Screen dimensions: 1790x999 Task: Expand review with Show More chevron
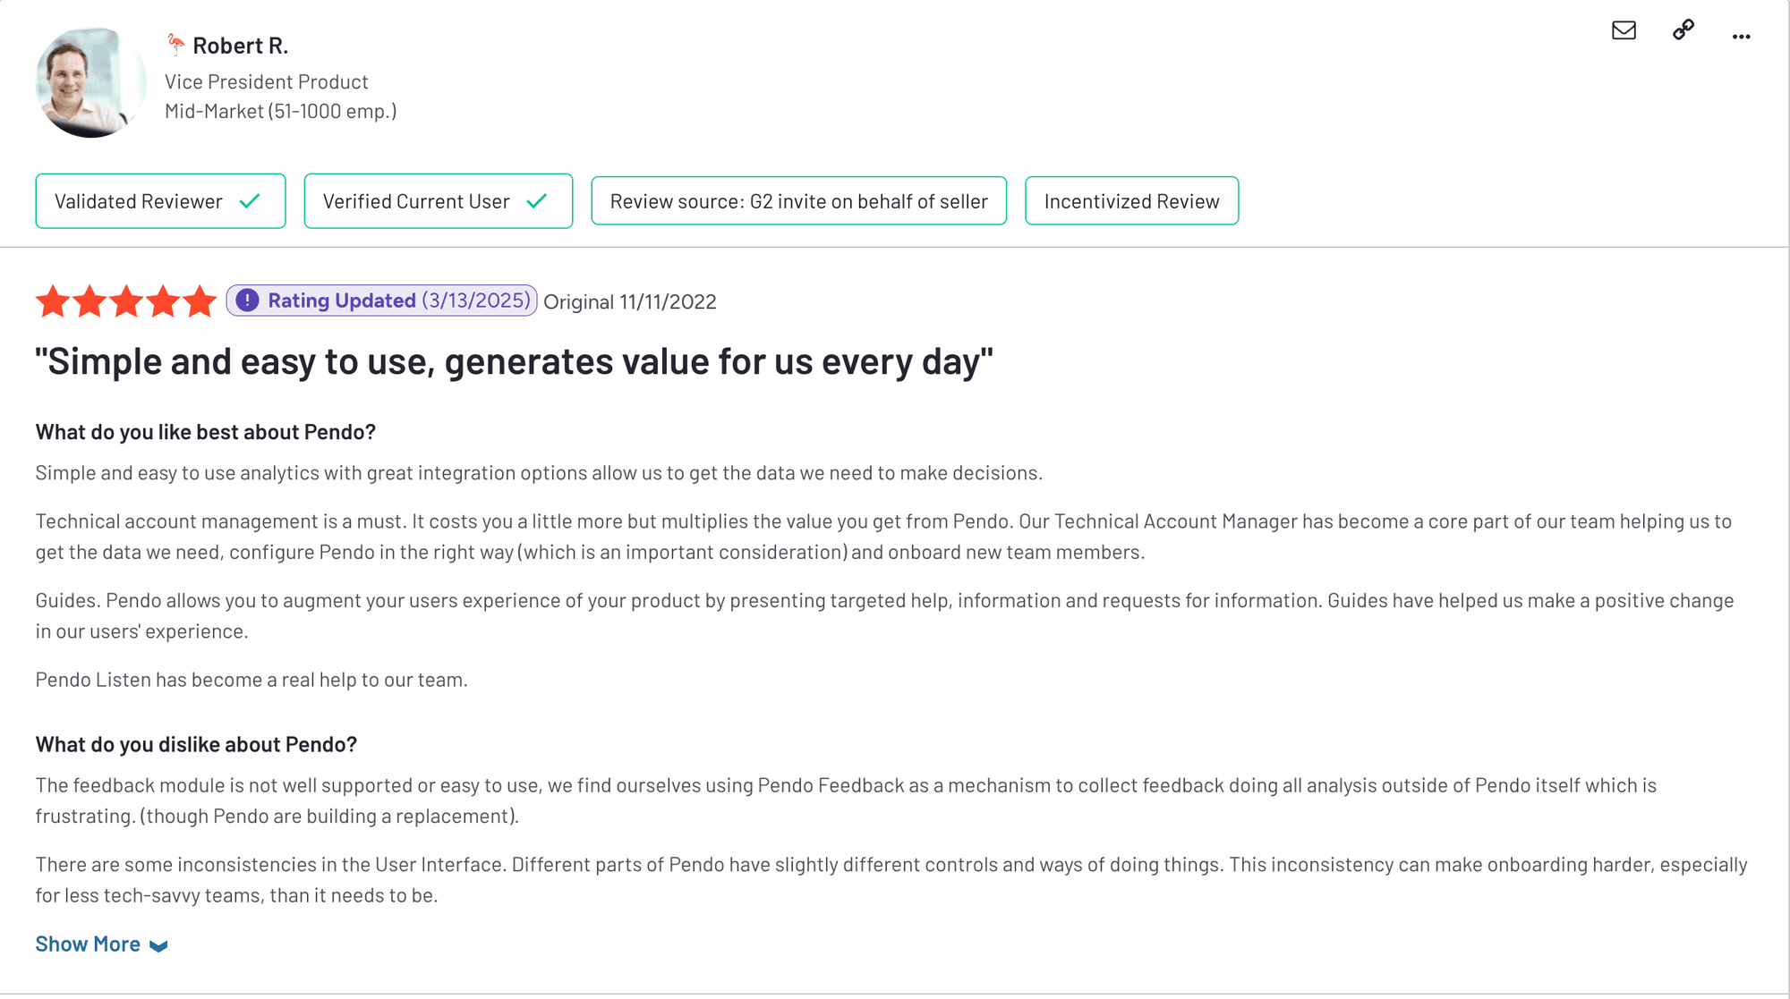159,945
